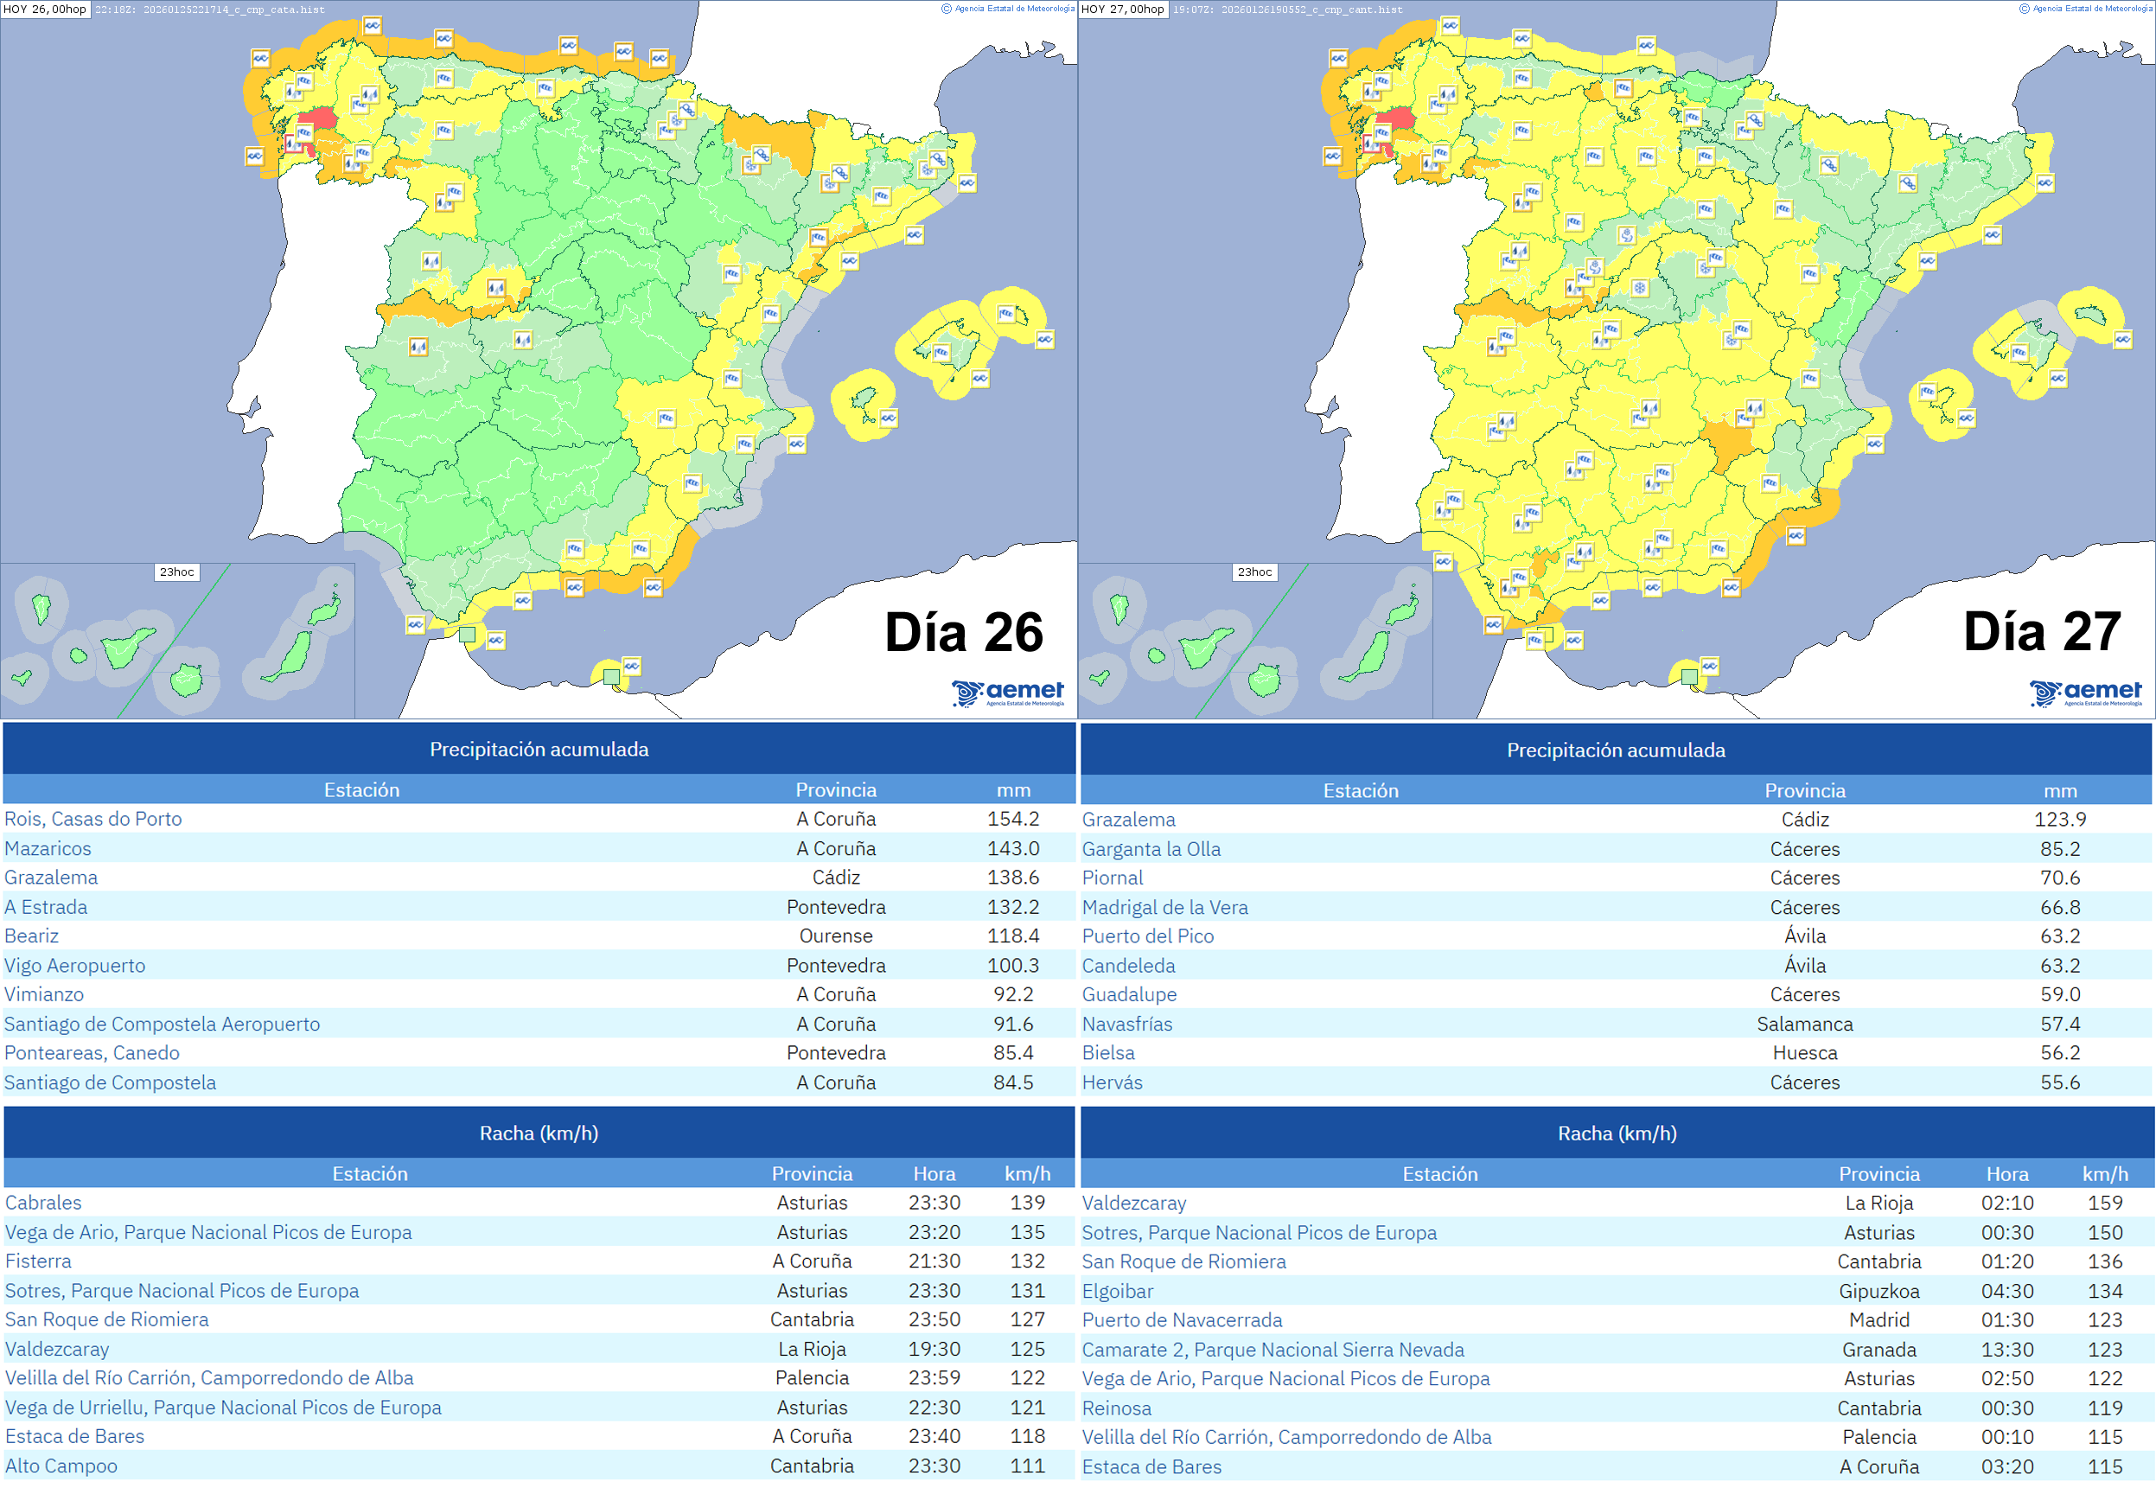This screenshot has width=2156, height=1488.
Task: Click the snowflake snow warning icon in Catalonia
Action: pyautogui.click(x=928, y=170)
